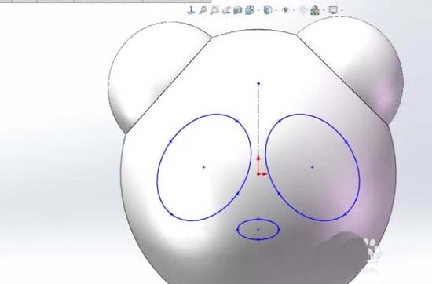
Task: Click the Apply Scene icon
Action: click(315, 10)
